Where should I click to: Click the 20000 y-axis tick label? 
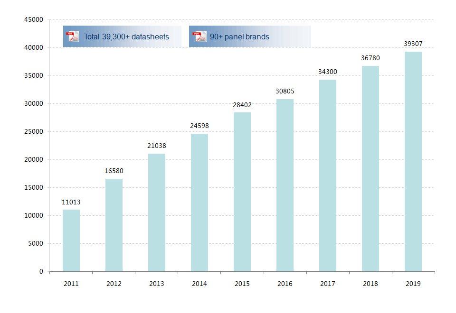(x=34, y=160)
